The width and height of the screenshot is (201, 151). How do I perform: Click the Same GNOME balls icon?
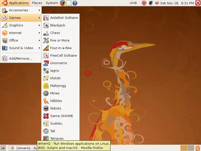point(46,116)
